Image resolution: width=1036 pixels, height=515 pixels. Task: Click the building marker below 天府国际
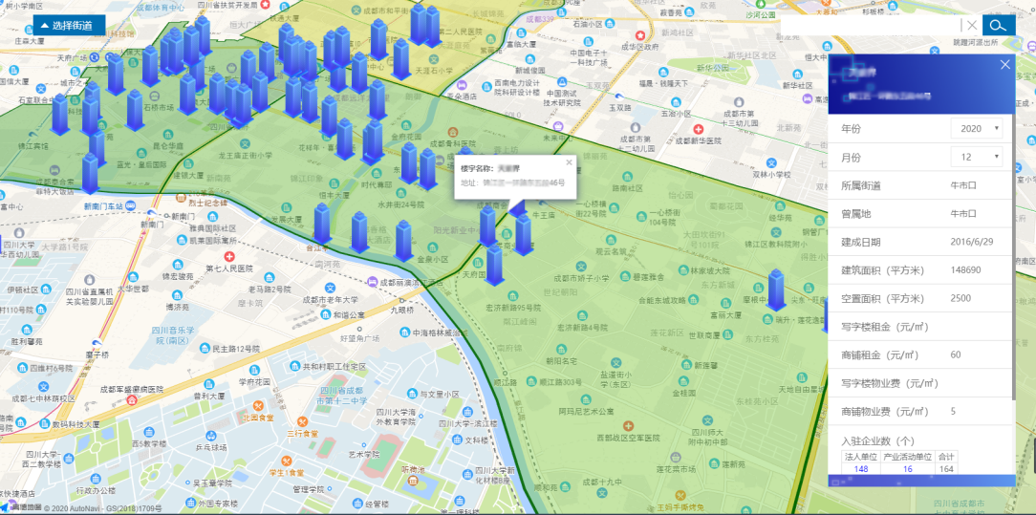[x=494, y=263]
